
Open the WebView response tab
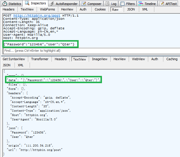138,59
